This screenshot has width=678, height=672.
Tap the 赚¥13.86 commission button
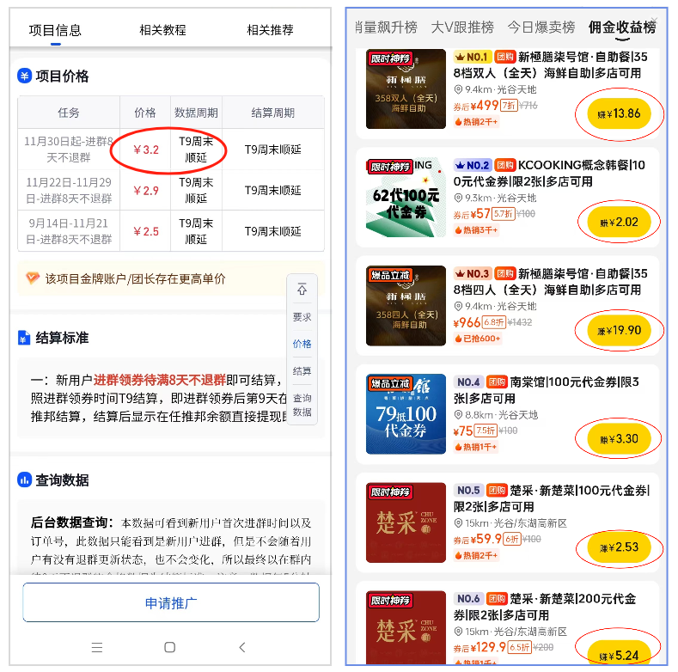[x=619, y=113]
